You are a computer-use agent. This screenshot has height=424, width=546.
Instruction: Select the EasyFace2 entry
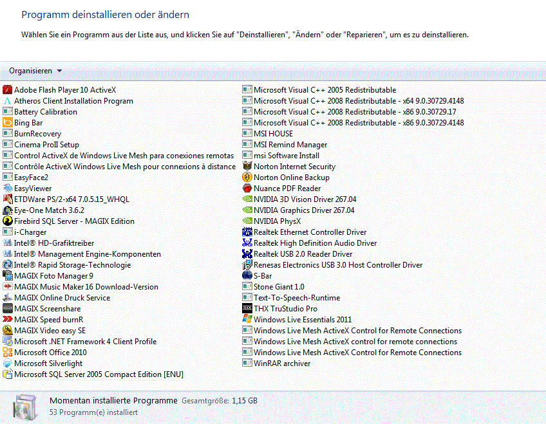click(25, 178)
